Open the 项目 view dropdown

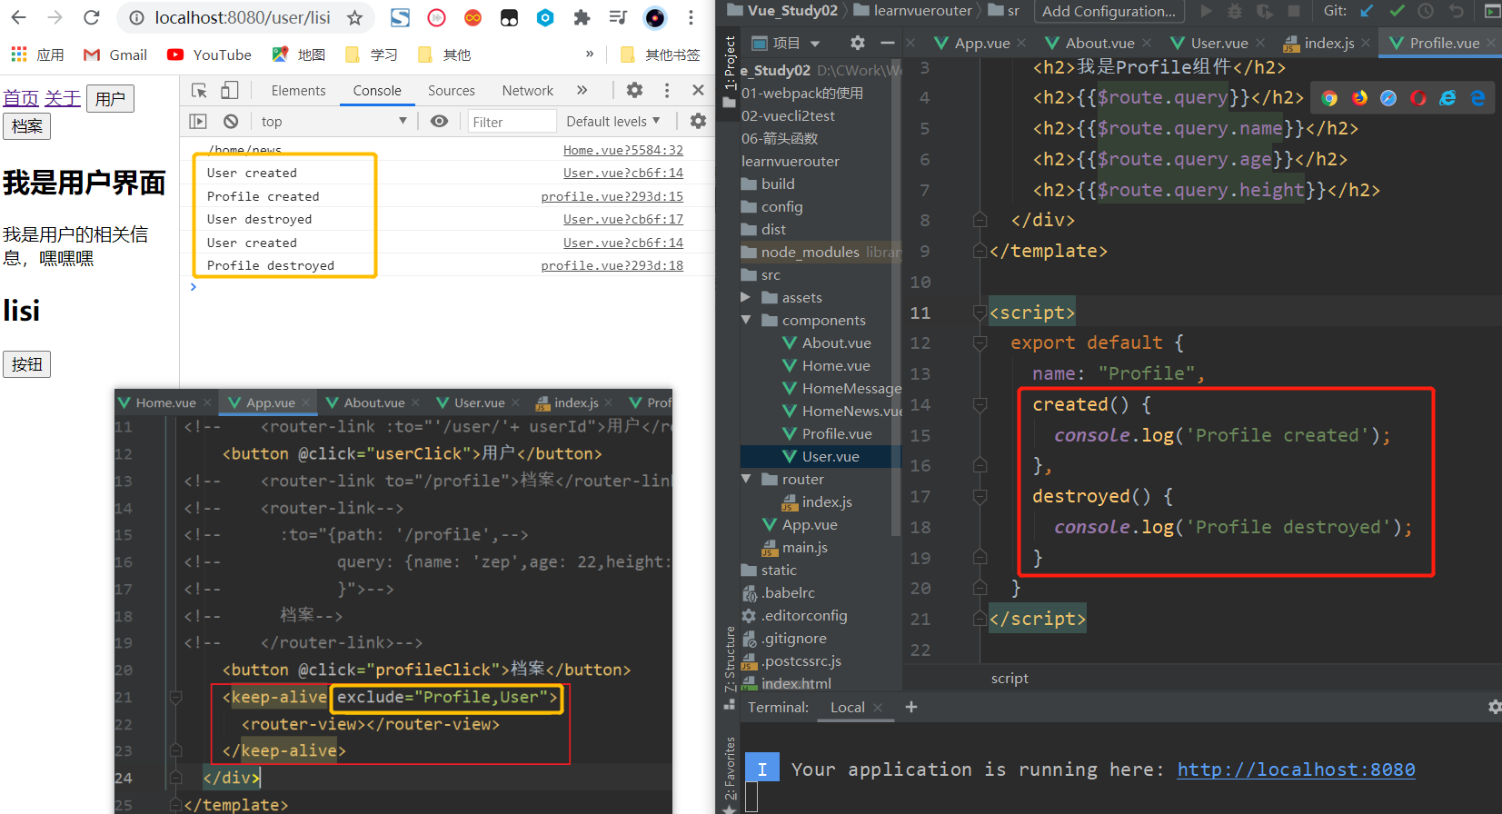pyautogui.click(x=787, y=43)
